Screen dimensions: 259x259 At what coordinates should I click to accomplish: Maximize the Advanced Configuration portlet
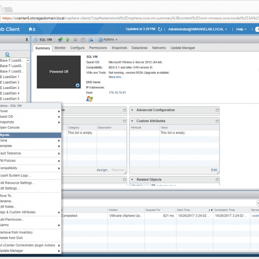pyautogui.click(x=217, y=110)
